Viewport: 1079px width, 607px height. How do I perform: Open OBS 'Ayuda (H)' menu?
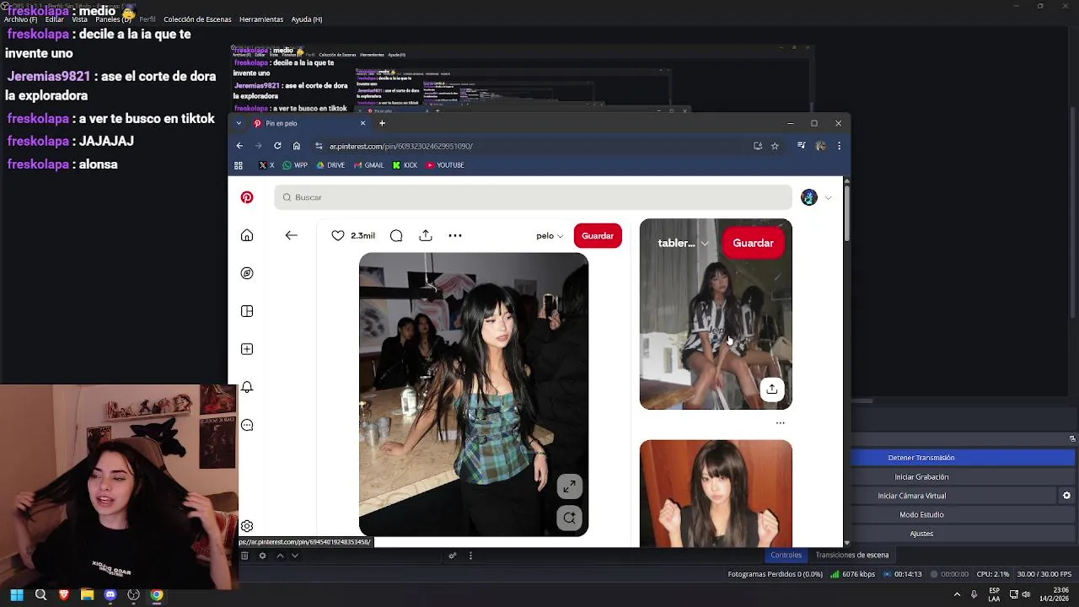[x=306, y=19]
